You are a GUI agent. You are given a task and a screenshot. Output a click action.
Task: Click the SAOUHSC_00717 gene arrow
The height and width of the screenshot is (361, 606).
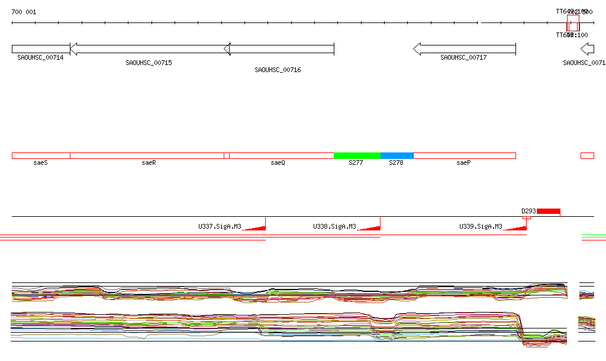point(465,49)
